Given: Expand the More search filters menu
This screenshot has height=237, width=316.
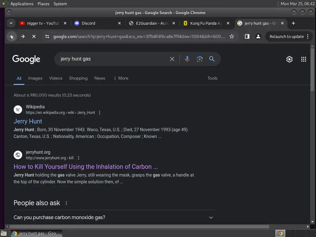Looking at the screenshot, I should tap(121, 78).
